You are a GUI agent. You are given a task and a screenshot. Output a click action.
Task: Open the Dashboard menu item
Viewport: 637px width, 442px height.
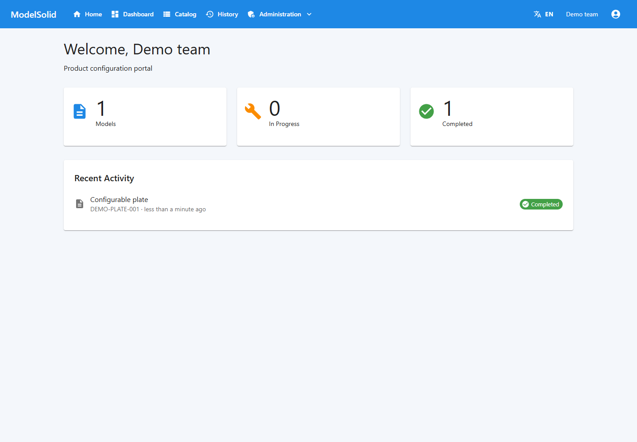click(x=138, y=14)
